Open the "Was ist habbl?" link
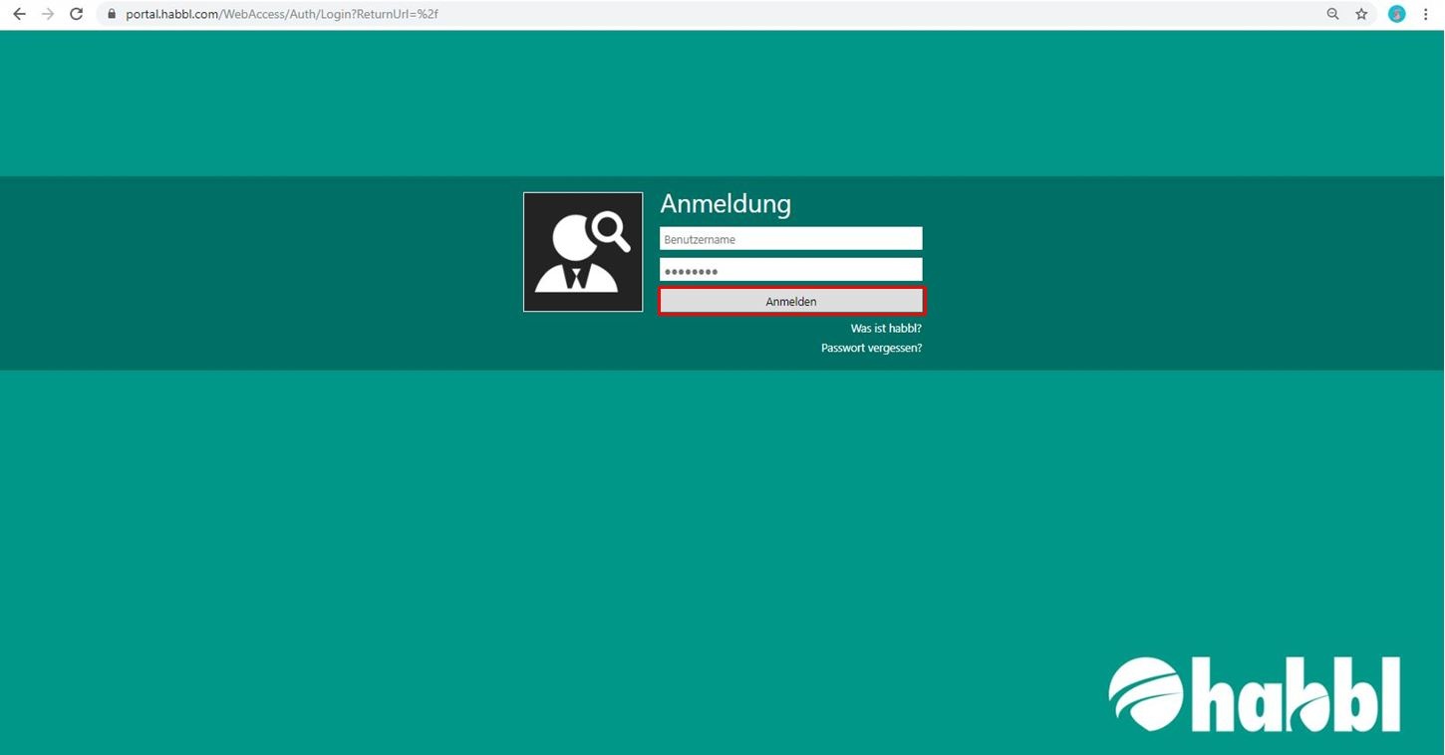 [885, 328]
